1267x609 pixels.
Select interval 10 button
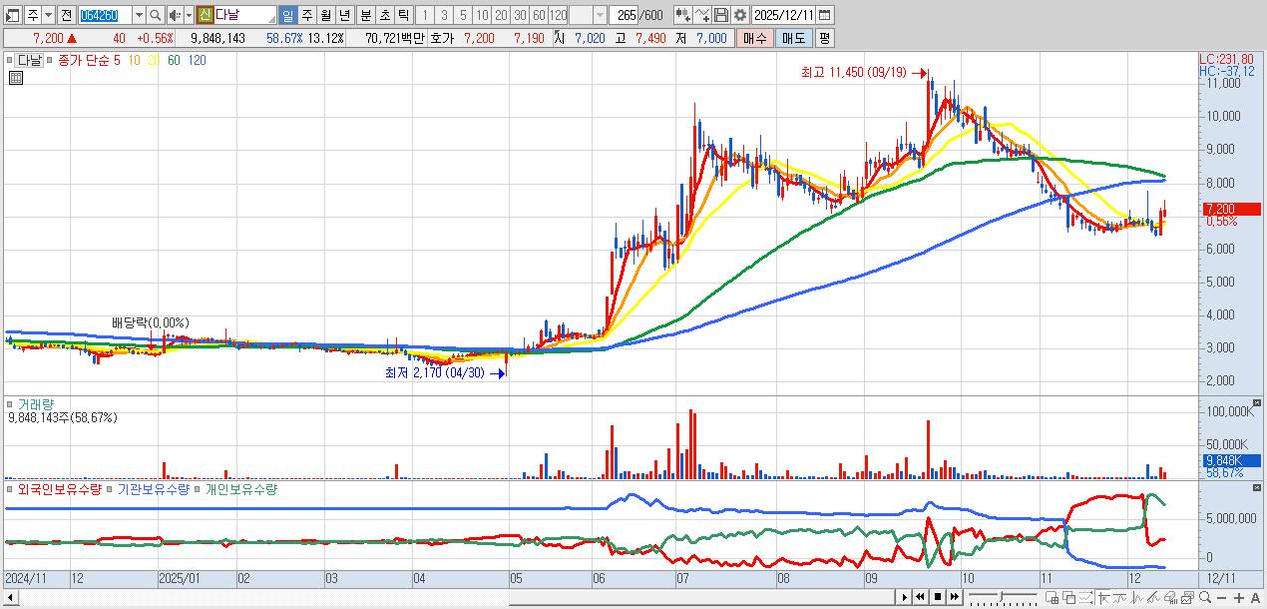point(482,15)
